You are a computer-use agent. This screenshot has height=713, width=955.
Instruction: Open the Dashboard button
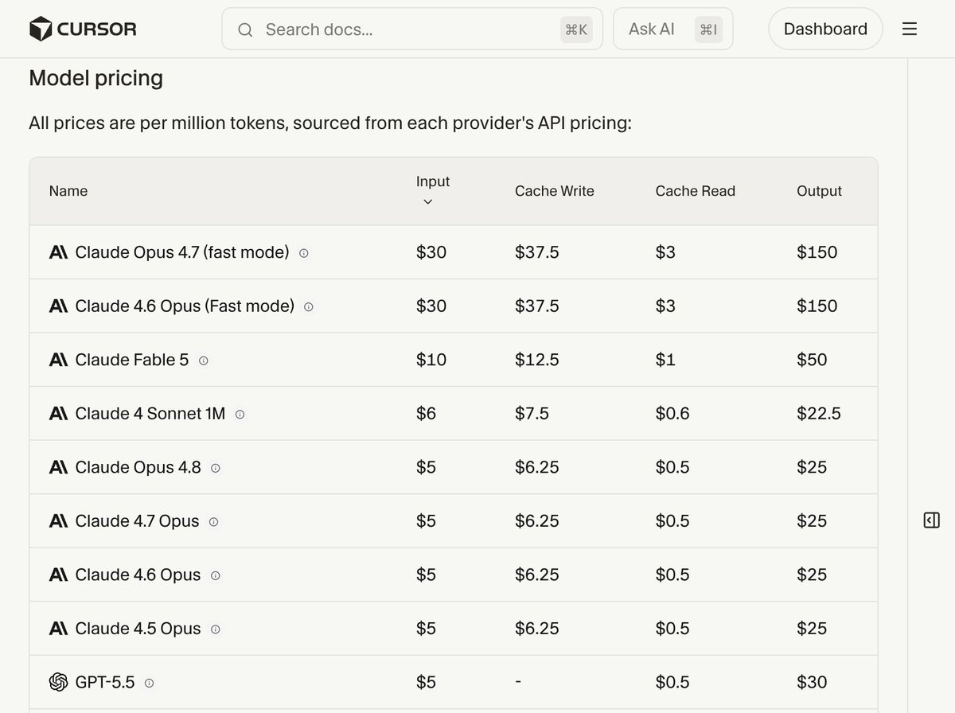tap(825, 29)
